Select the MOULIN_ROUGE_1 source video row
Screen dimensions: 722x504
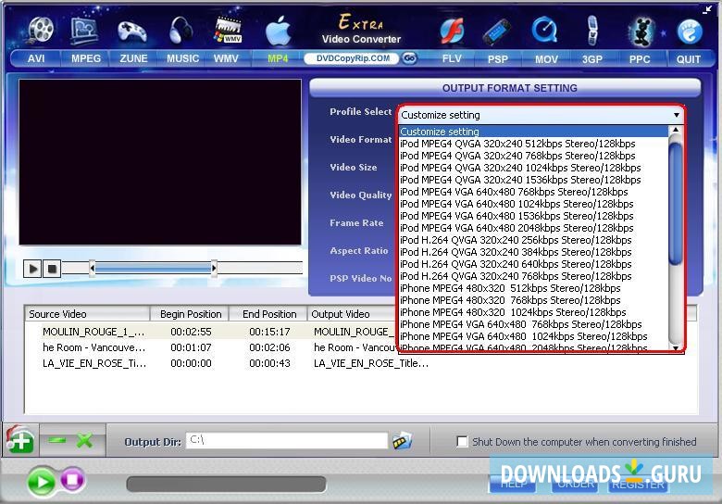93,332
